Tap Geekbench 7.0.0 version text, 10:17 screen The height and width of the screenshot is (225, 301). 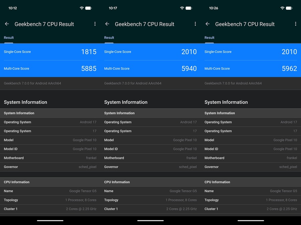coord(133,83)
